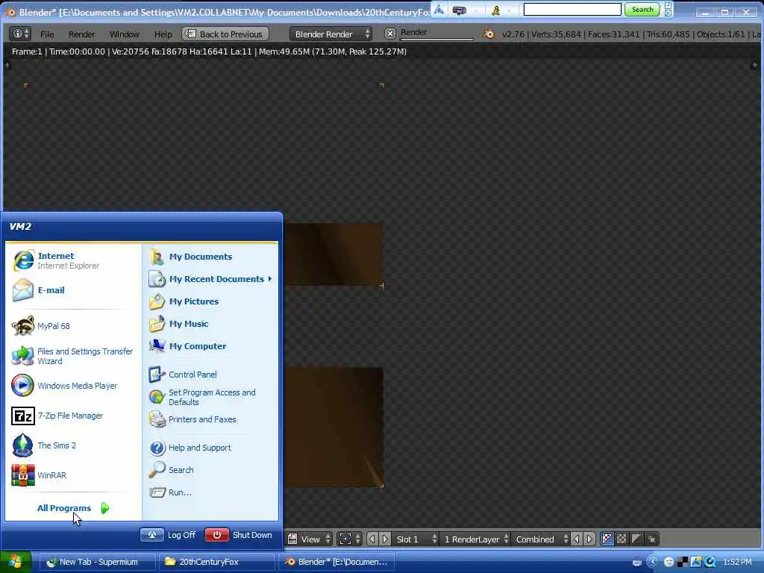Toggle color and alpha channel display
Screen dimensions: 764x573
607,539
